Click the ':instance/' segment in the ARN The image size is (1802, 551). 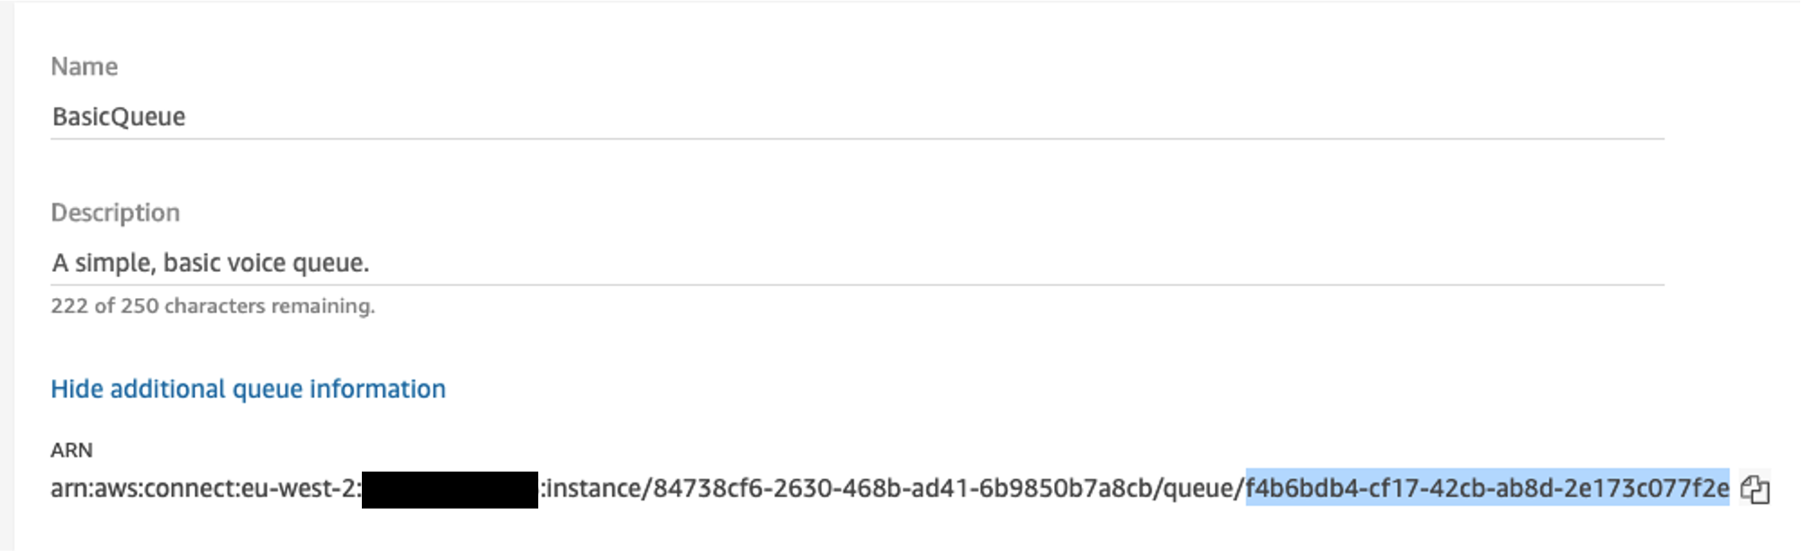tap(596, 488)
